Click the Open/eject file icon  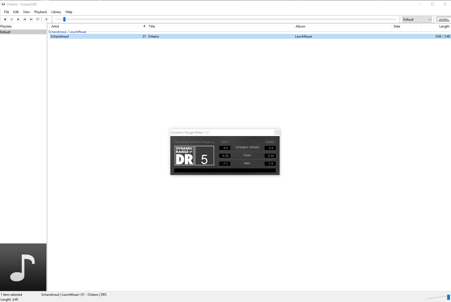(x=46, y=19)
